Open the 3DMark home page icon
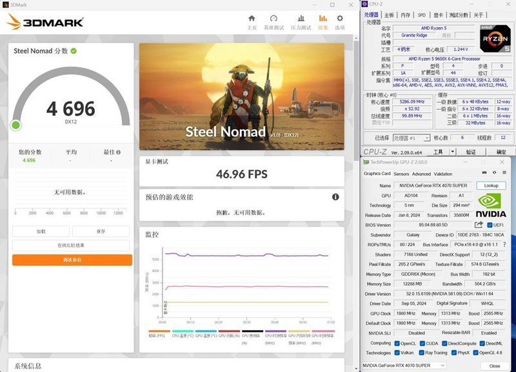This screenshot has height=372, width=516. [252, 17]
